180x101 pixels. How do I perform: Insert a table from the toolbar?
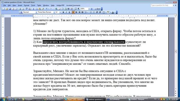click(62, 9)
